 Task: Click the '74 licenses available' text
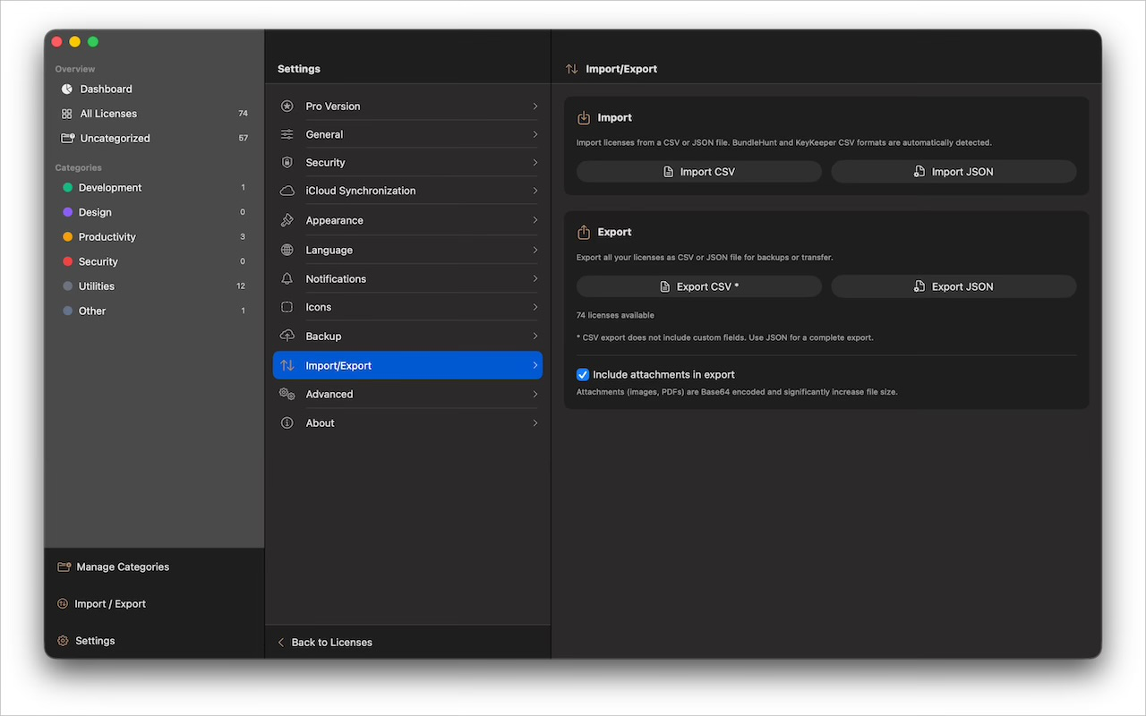click(x=615, y=315)
